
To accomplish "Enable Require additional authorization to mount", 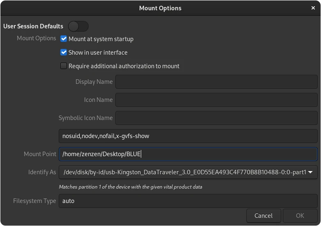I will coord(64,66).
